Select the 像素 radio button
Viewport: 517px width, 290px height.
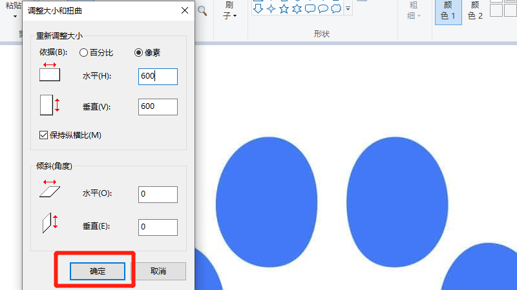coord(138,53)
